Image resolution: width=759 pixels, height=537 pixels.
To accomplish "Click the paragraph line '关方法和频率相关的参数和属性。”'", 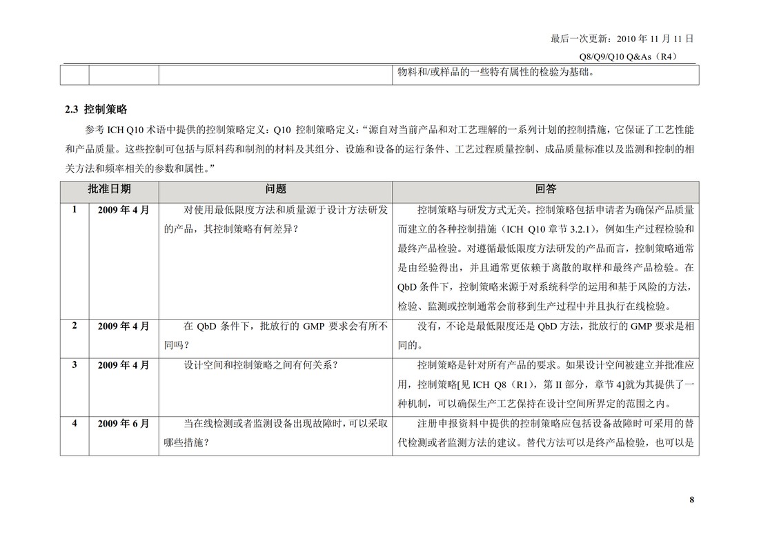I will pos(140,168).
